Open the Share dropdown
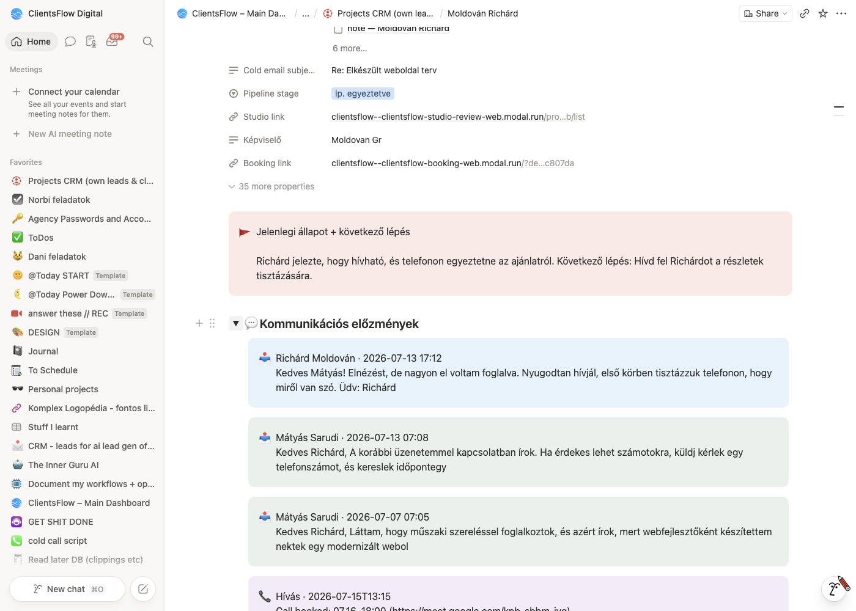The image size is (856, 611). 766,13
